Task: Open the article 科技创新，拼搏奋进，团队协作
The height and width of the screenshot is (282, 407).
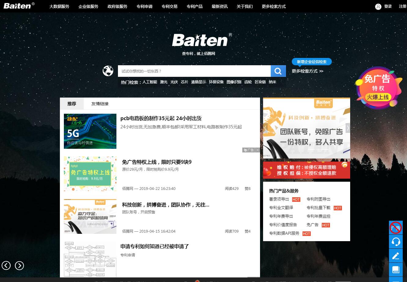Action: click(x=166, y=205)
